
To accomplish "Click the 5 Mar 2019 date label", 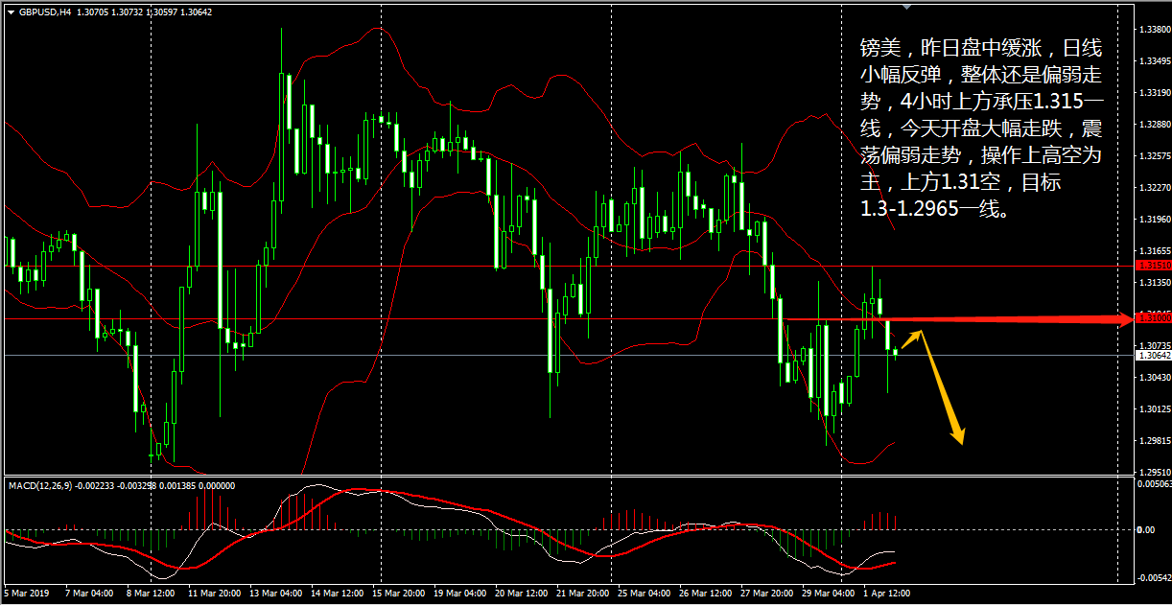I will 26,594.
